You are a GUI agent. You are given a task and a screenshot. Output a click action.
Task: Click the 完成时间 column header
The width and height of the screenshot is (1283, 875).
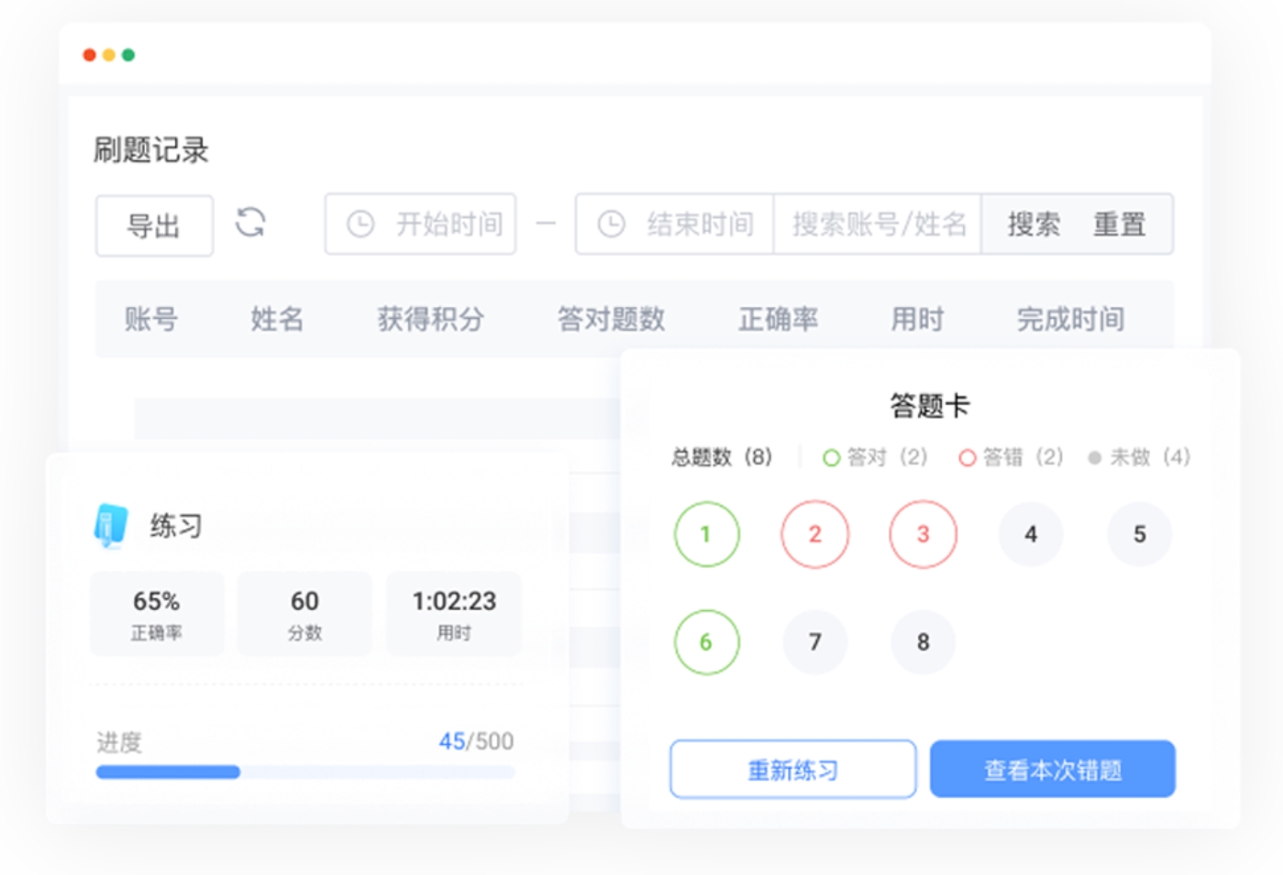pos(1070,319)
